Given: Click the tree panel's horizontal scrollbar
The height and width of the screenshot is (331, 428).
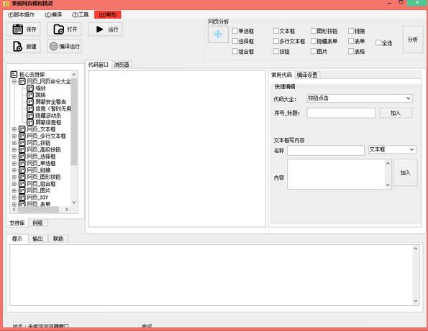Looking at the screenshot, I should 40,209.
